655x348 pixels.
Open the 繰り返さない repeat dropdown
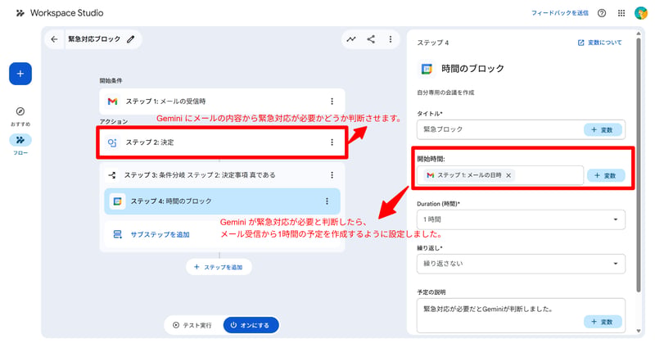point(521,264)
